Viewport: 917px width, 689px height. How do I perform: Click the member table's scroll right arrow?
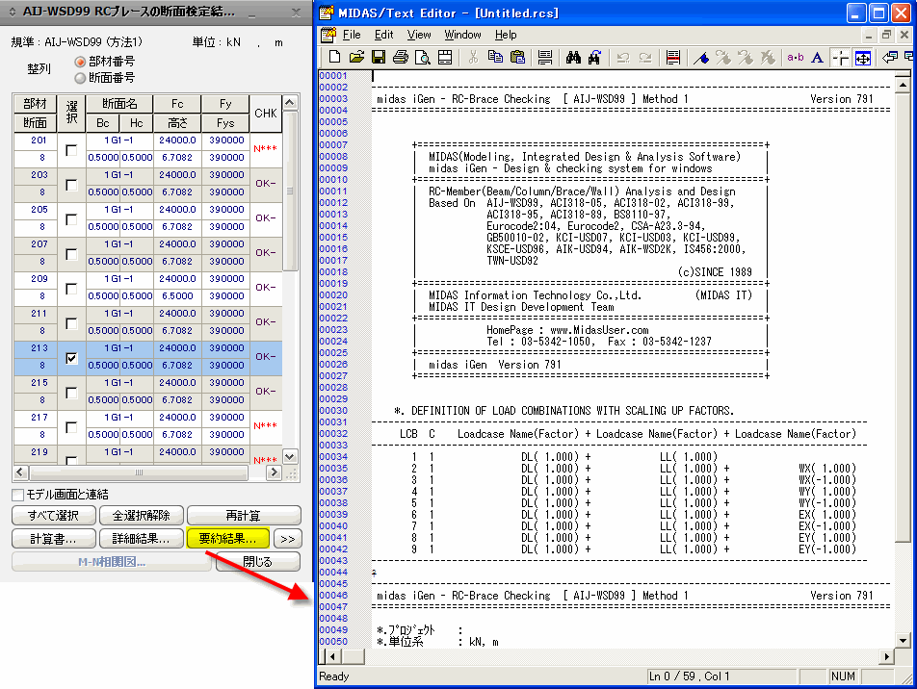coord(274,472)
